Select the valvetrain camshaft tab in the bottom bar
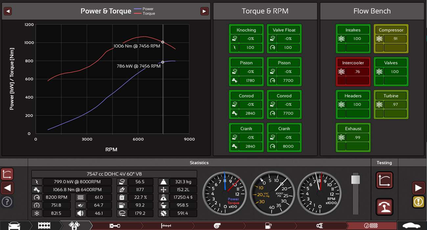 166,226
